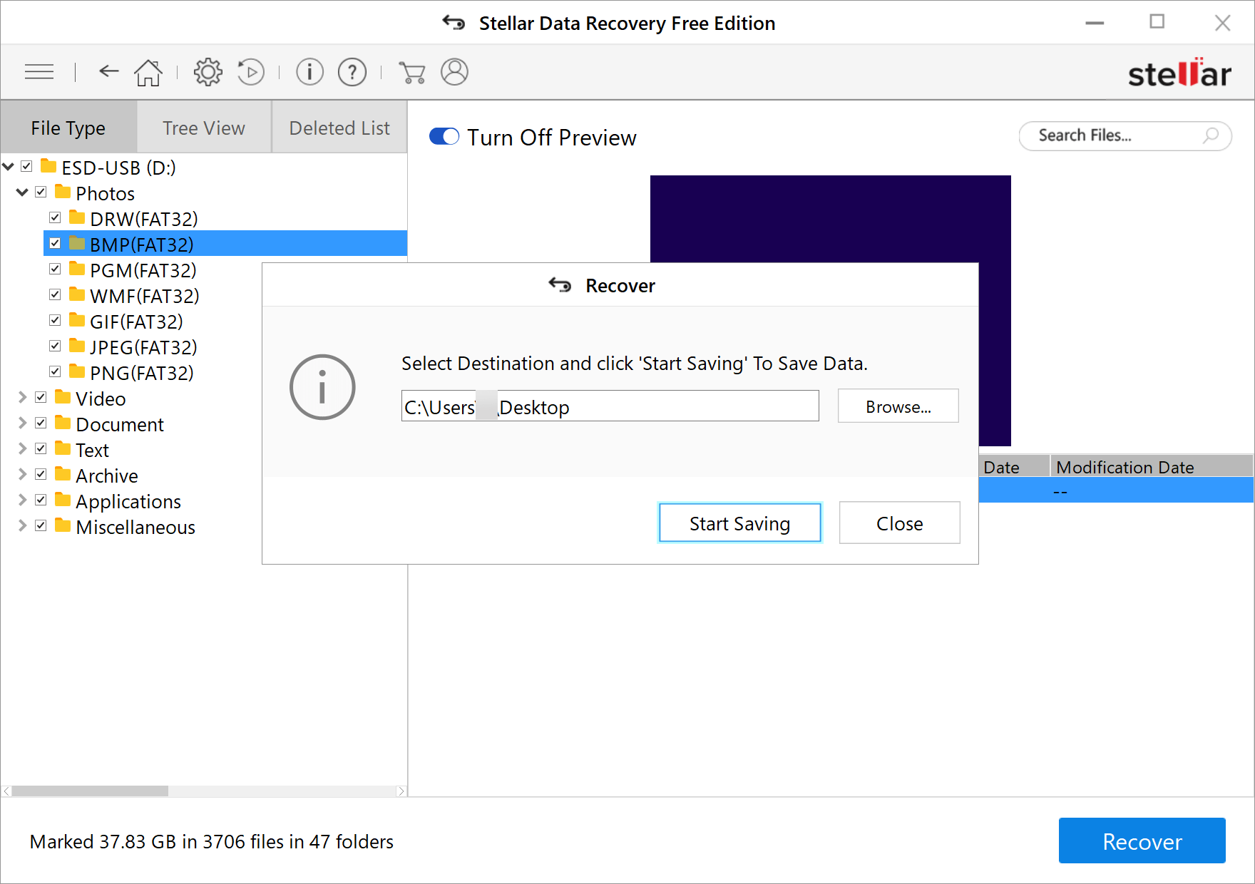The image size is (1255, 884).
Task: Expand the Video tree node
Action: [22, 397]
